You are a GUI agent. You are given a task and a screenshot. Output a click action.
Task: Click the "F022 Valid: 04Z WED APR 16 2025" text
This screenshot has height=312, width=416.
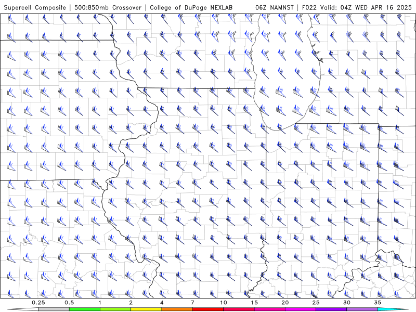(357, 7)
